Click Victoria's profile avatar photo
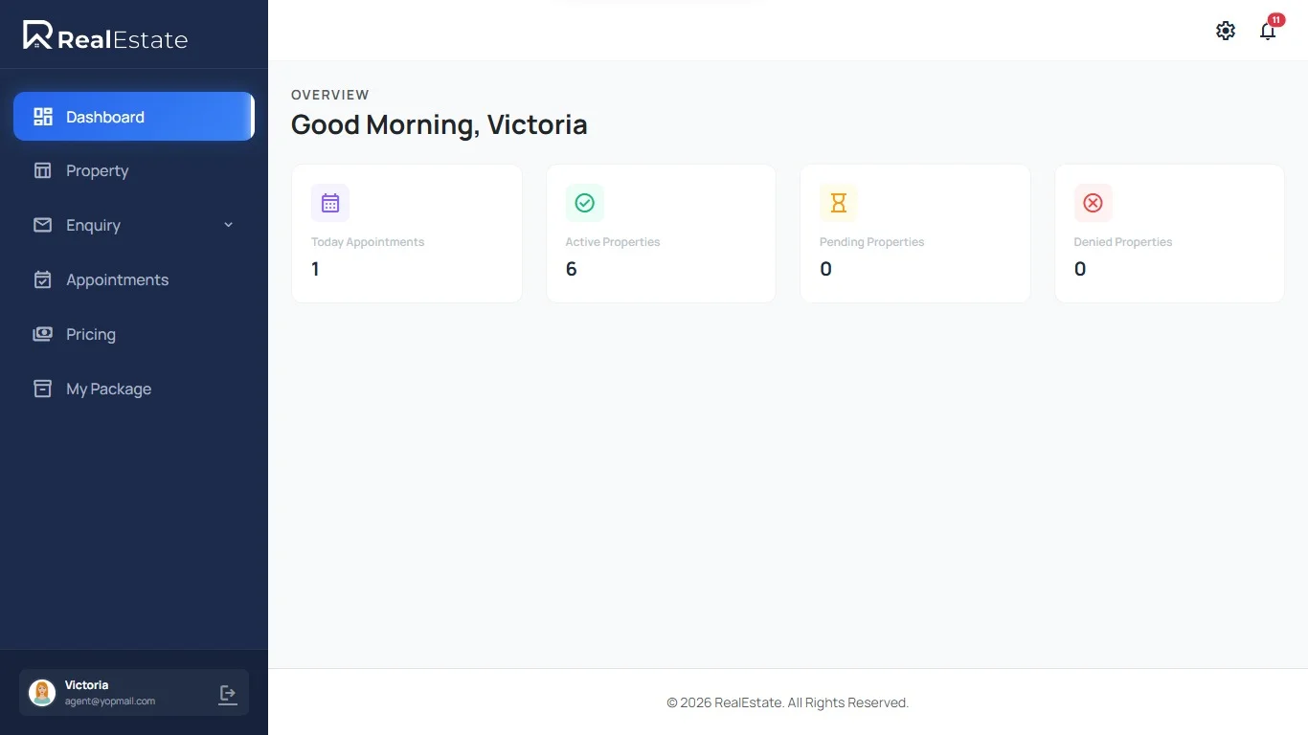 (41, 692)
